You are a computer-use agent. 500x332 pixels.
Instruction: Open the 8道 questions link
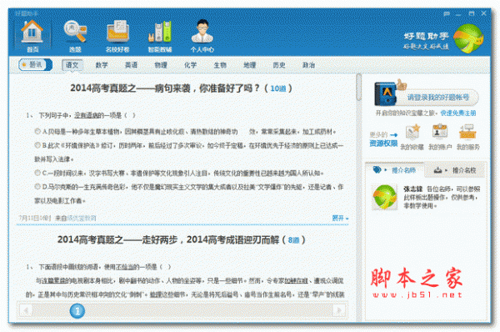(x=293, y=240)
